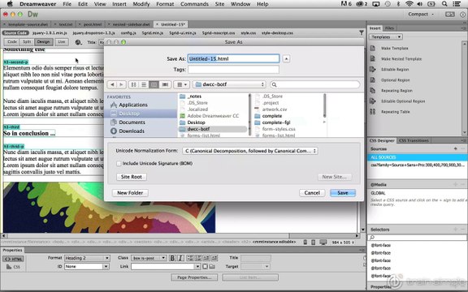Select the tablet size icon in status bar
Screen dimensions: 468x292
click(x=313, y=243)
